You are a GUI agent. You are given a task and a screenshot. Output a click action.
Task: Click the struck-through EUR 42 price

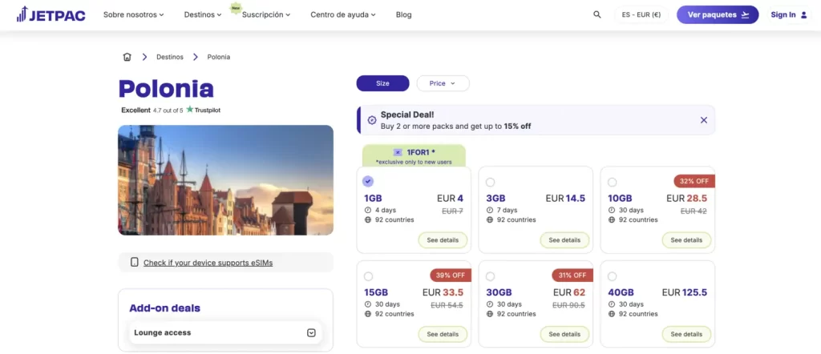(x=694, y=211)
